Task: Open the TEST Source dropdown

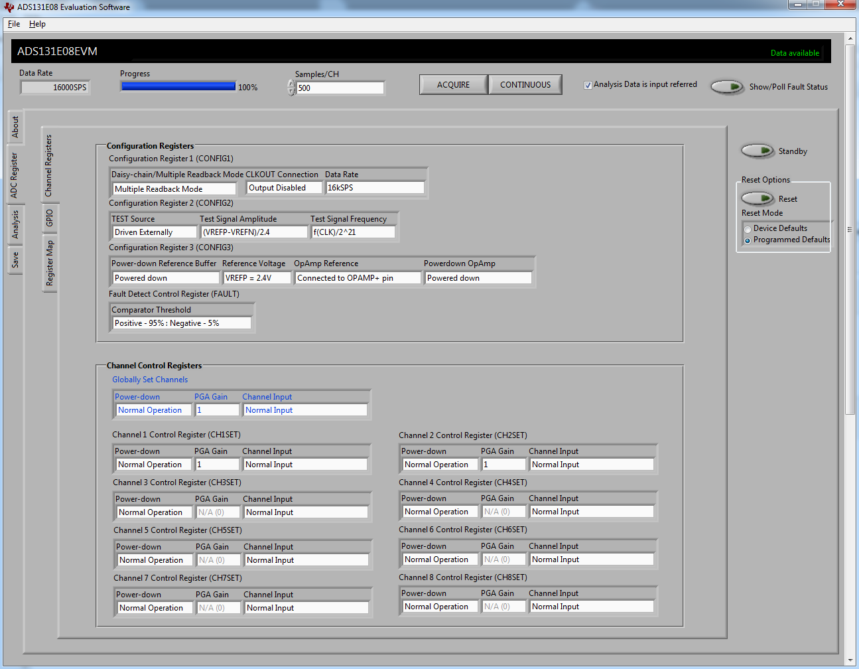Action: coord(155,232)
